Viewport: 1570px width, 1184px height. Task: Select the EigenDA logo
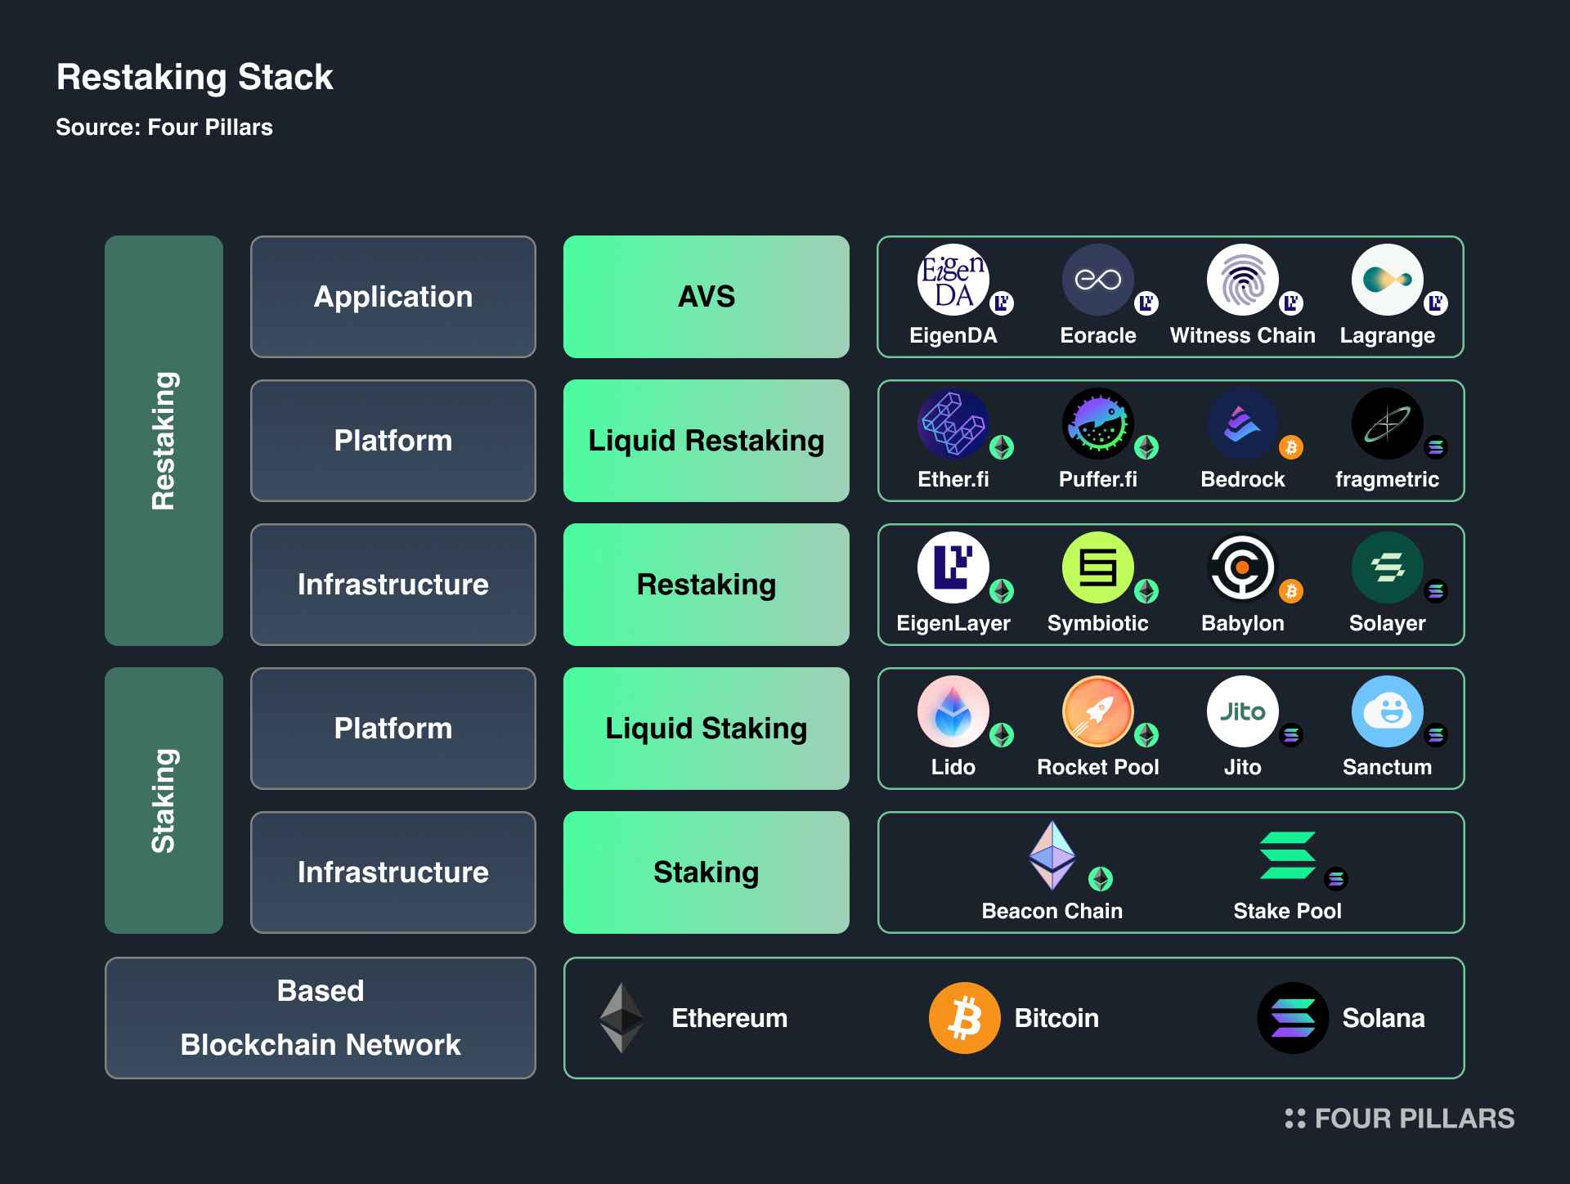pos(953,279)
